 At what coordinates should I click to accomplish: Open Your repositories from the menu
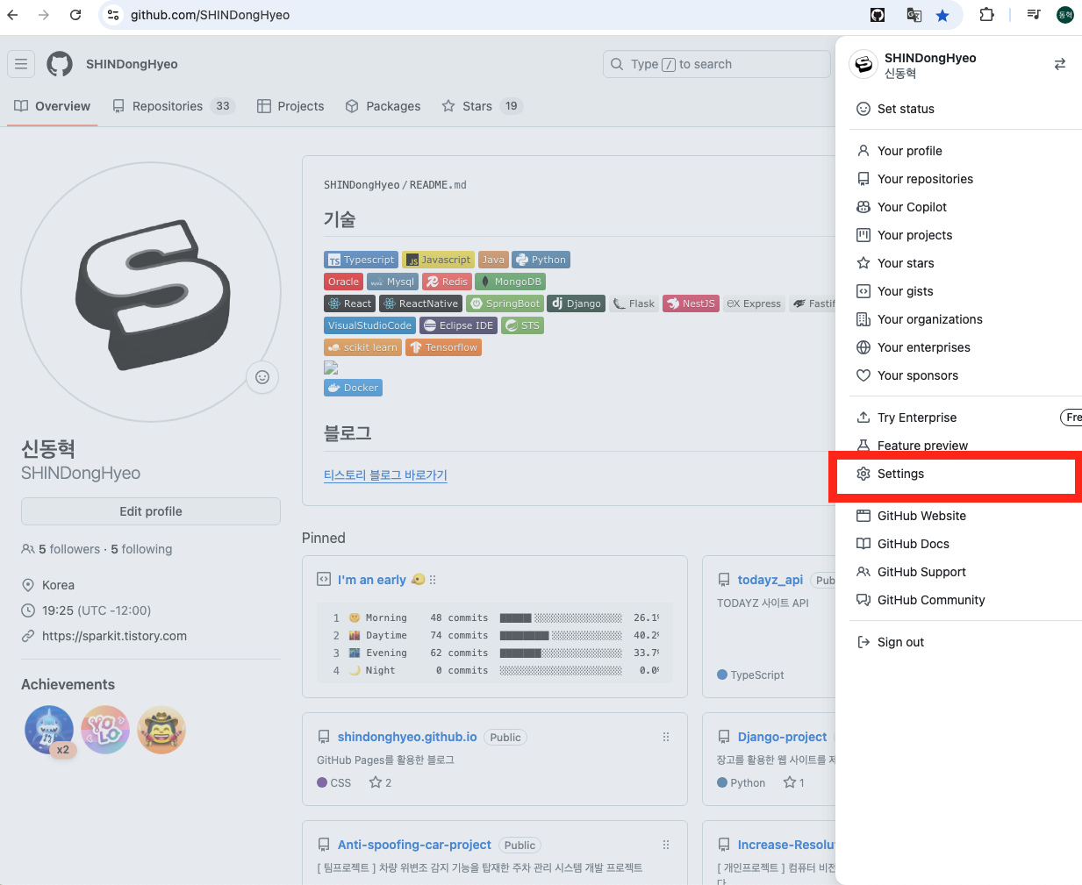(965, 179)
